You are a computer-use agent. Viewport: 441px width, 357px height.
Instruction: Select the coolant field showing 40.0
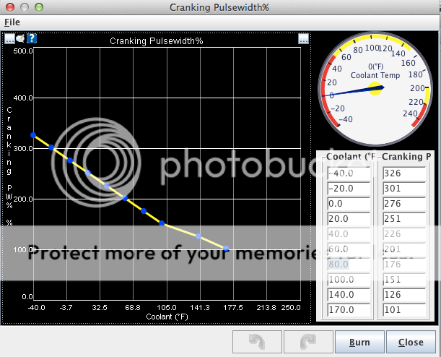(x=349, y=234)
